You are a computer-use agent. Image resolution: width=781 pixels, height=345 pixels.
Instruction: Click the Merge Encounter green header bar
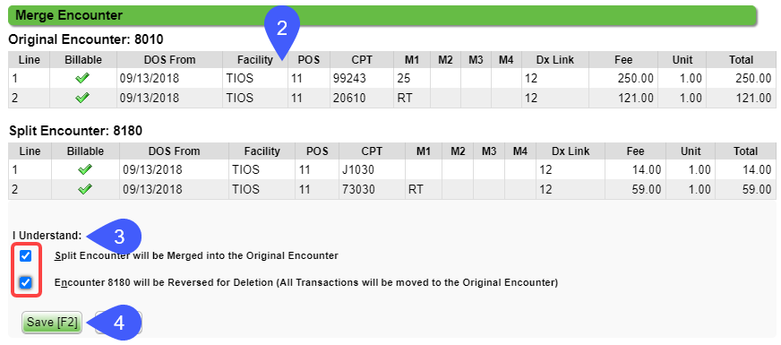pyautogui.click(x=382, y=15)
